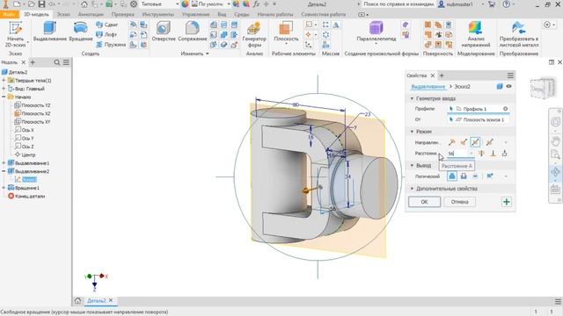Select the Плоскость work plane tool

click(286, 33)
